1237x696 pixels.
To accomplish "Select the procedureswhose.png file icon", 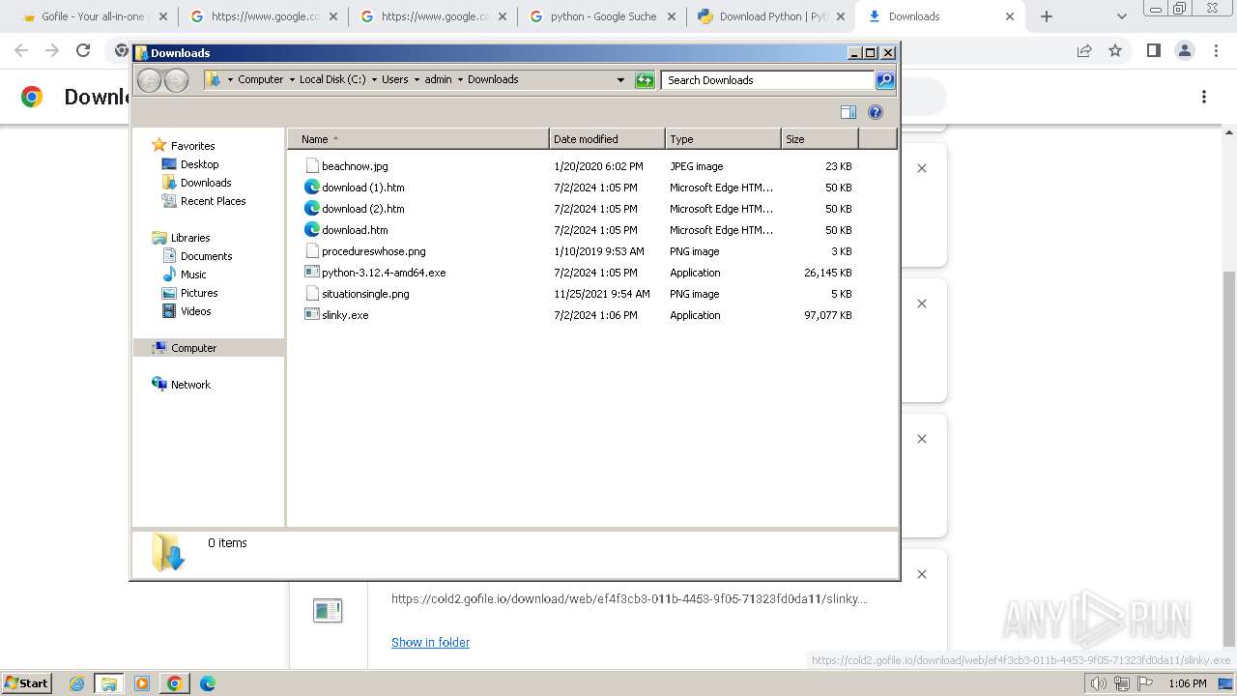I will click(311, 251).
